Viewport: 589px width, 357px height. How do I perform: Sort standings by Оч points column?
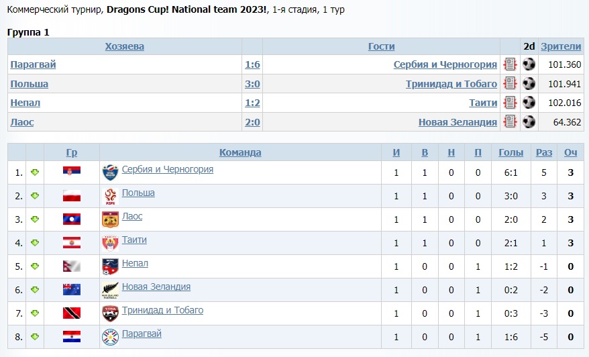[x=570, y=152]
